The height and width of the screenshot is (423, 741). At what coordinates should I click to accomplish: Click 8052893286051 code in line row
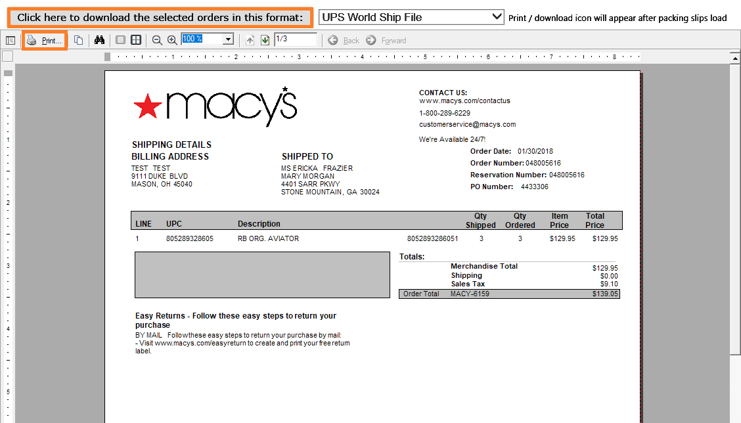point(432,238)
